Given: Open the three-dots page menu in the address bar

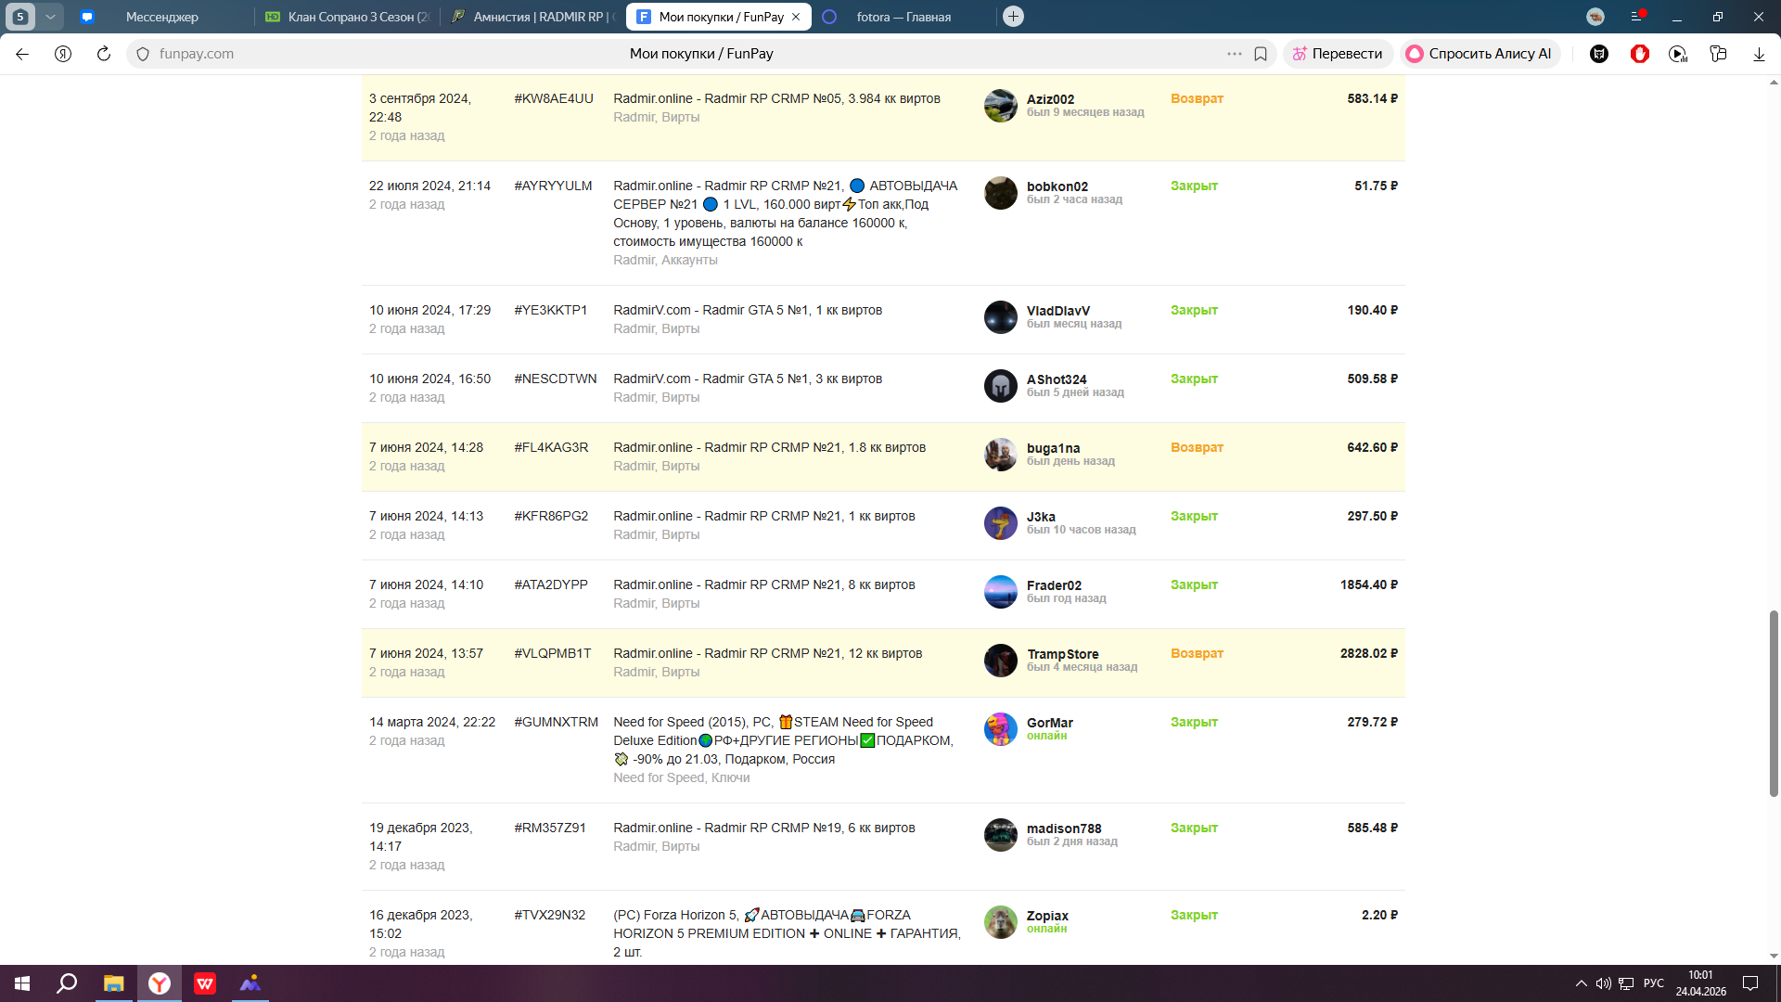Looking at the screenshot, I should point(1234,54).
